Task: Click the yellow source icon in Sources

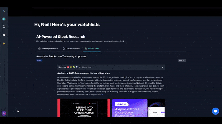Action: pyautogui.click(x=71, y=67)
